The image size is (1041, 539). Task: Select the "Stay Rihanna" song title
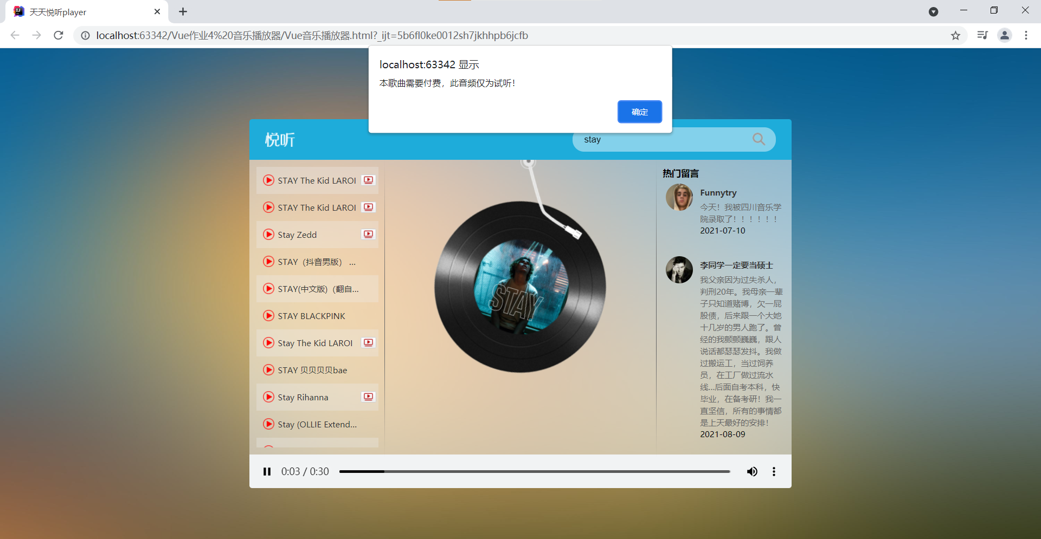tap(303, 397)
